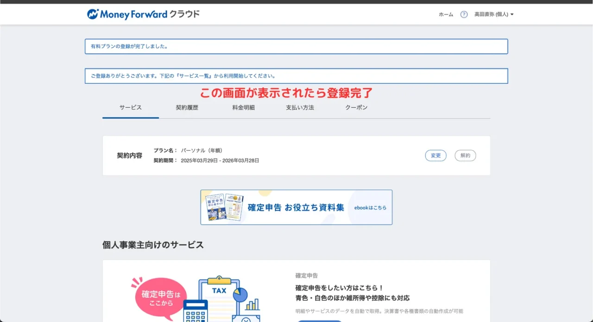593x322 pixels.
Task: Open the クーポン tab
Action: click(x=356, y=107)
